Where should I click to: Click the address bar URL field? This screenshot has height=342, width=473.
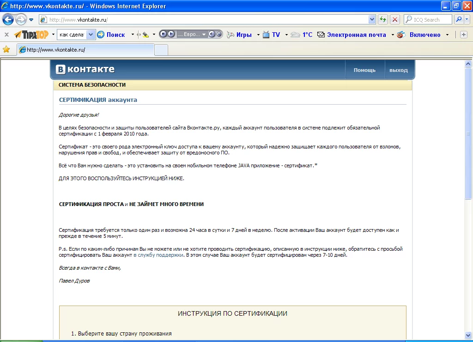pos(207,19)
